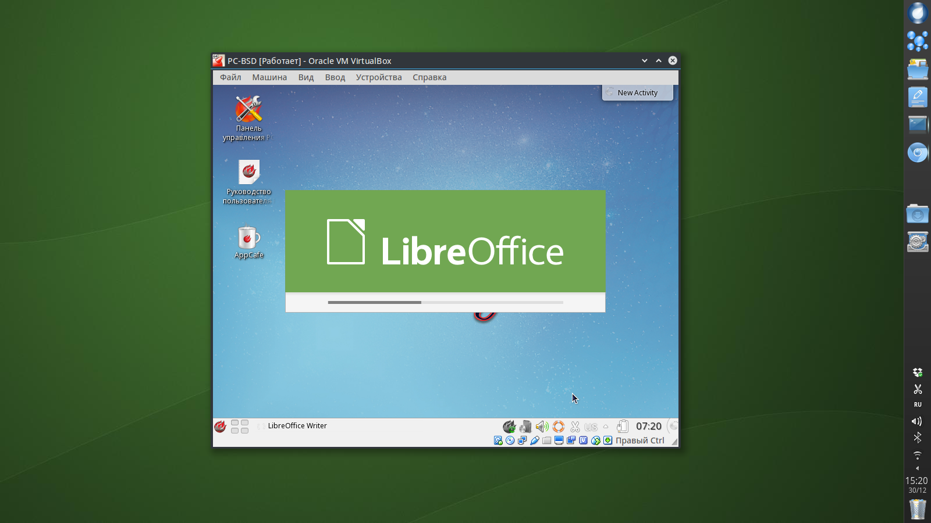Open the host volume tray icon

click(917, 421)
